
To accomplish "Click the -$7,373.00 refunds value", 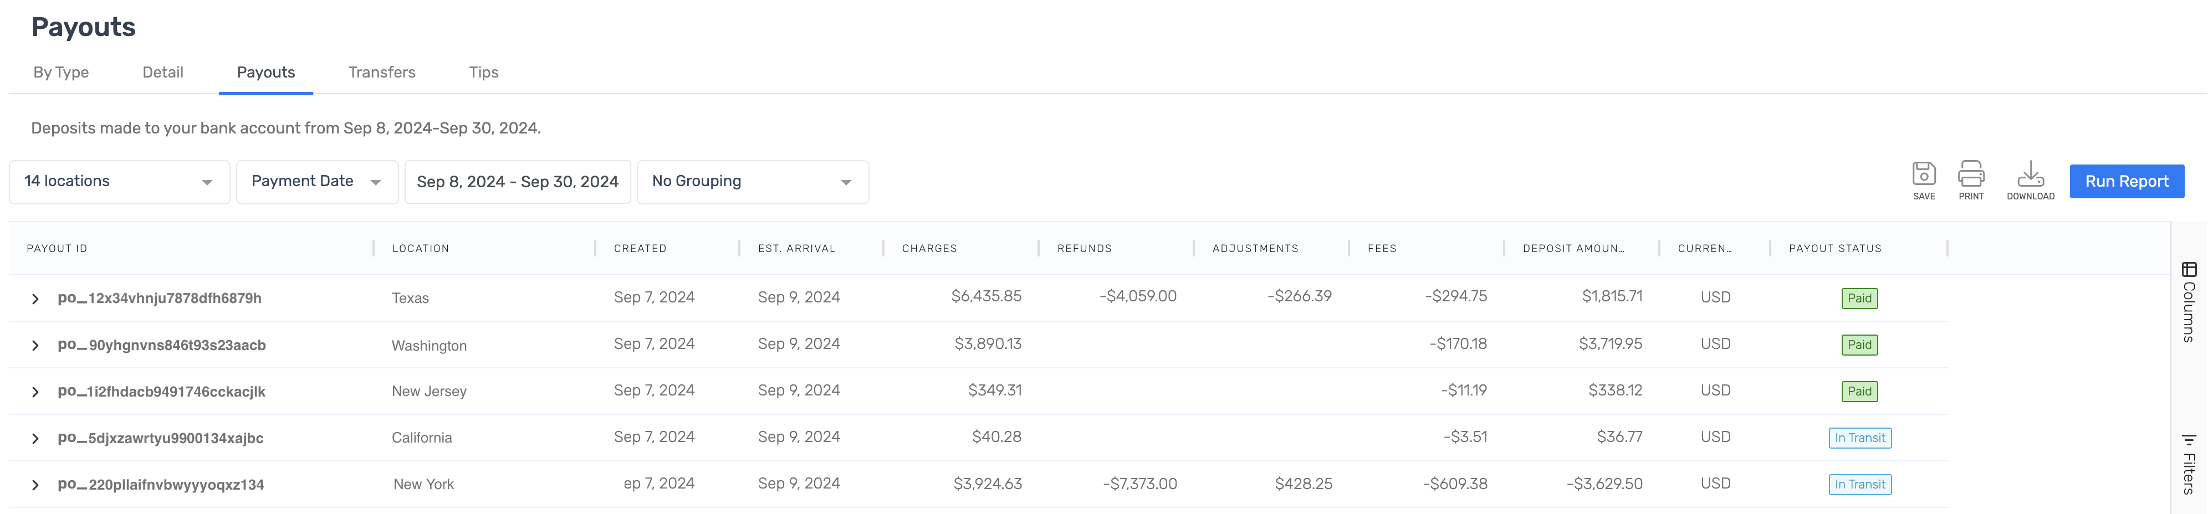I will (1139, 484).
